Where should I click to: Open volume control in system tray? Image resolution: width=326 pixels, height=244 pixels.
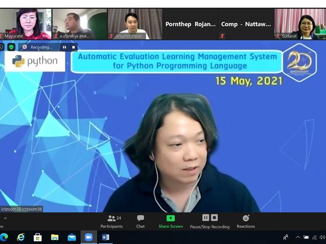pyautogui.click(x=322, y=237)
